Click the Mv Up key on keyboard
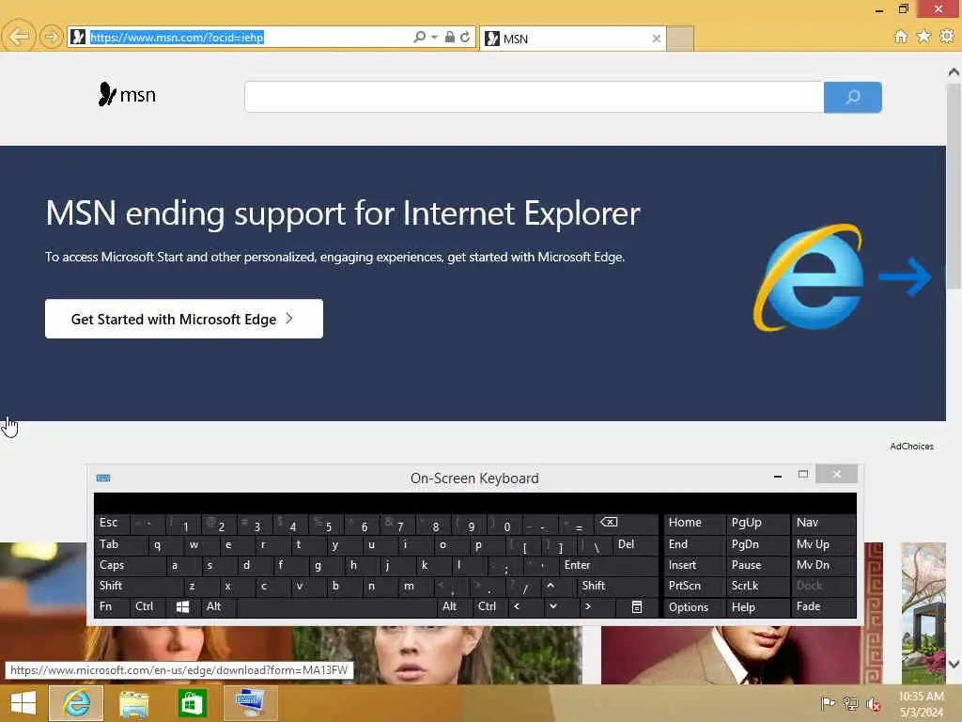Viewport: 962px width, 722px height. (823, 544)
